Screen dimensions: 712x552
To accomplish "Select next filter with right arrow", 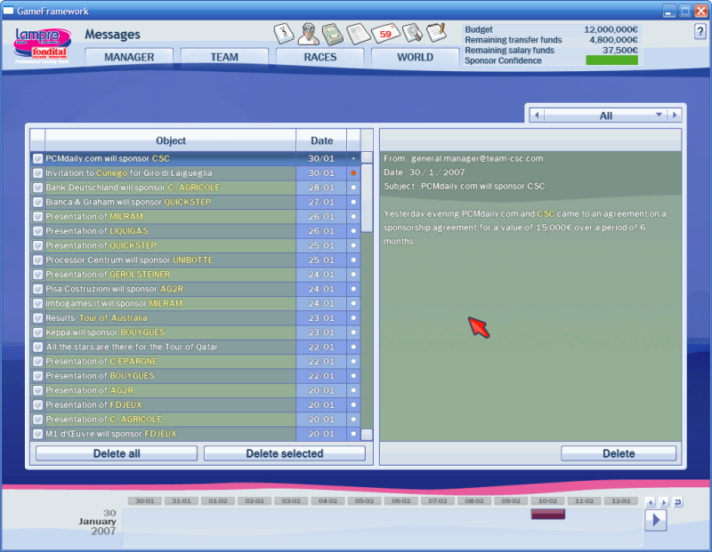I will 676,116.
